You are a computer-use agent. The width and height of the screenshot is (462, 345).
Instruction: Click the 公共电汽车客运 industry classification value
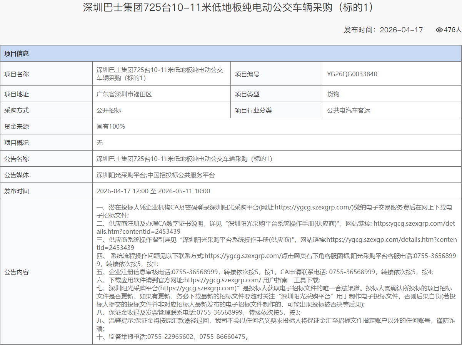(349, 110)
